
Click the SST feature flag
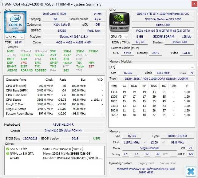pos(91,67)
